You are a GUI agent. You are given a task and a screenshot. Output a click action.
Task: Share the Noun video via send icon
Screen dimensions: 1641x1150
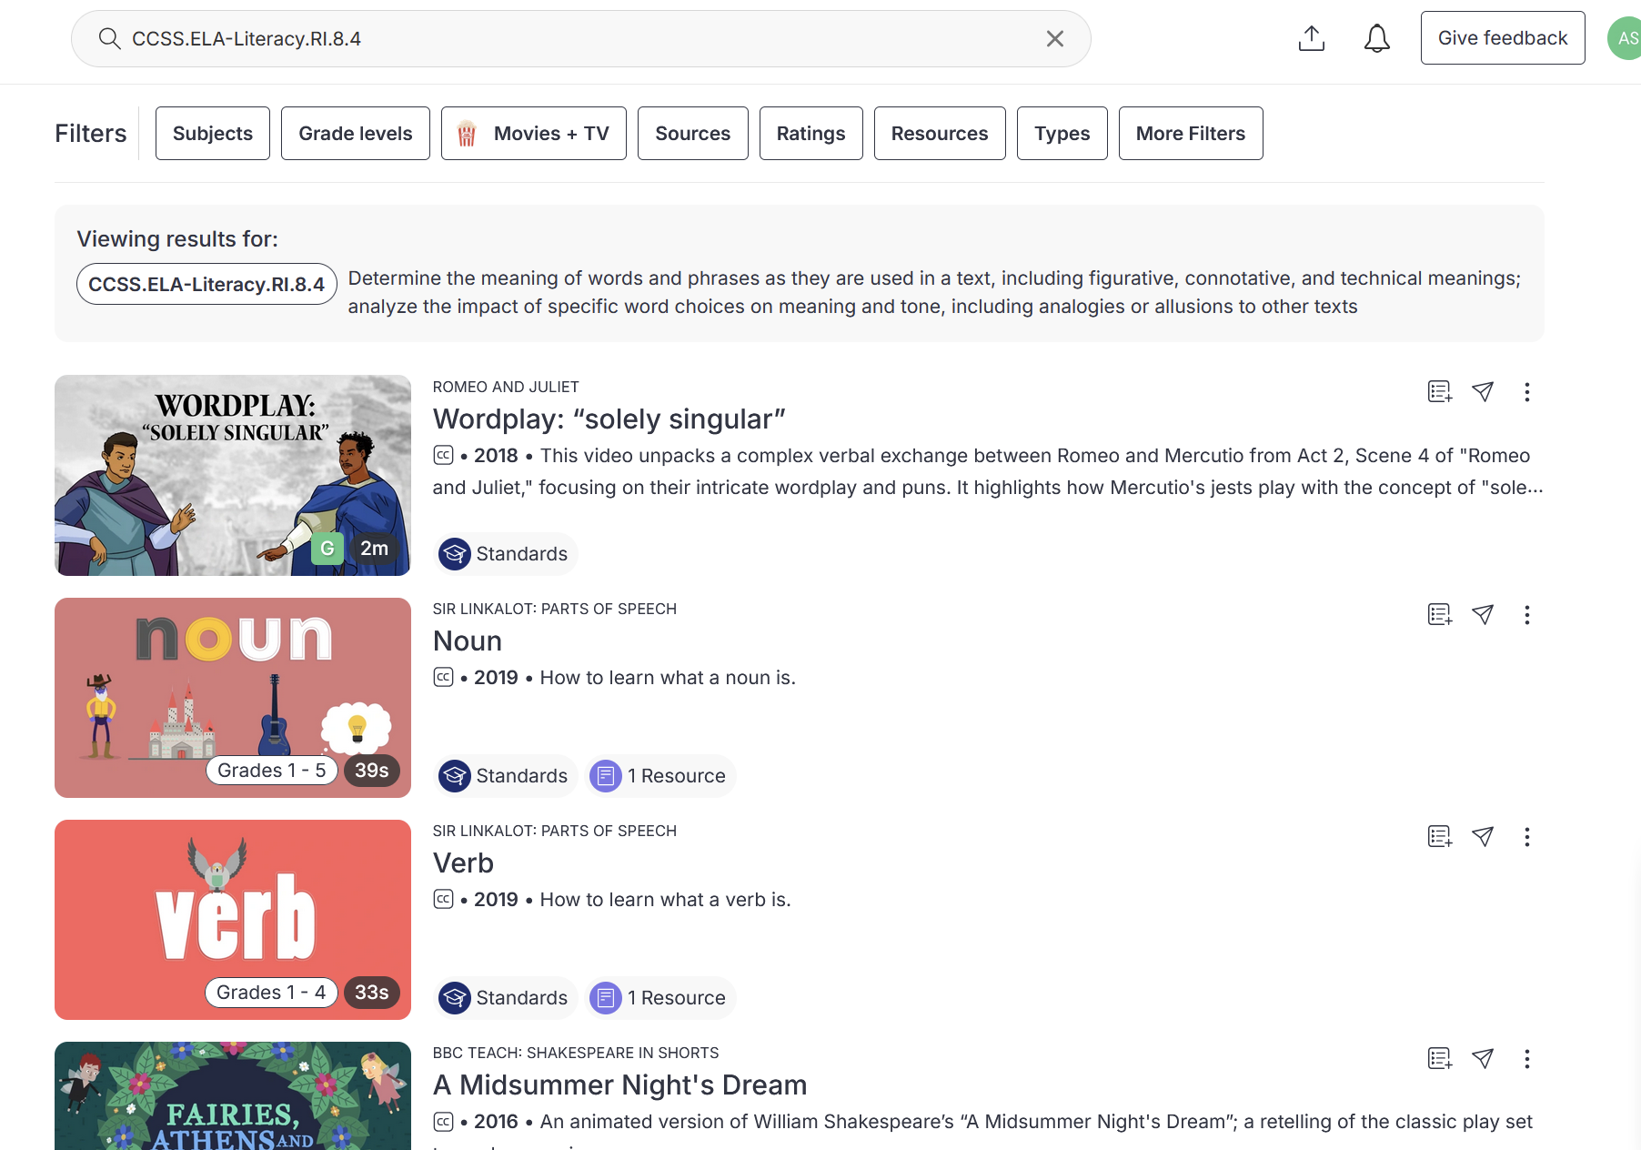click(x=1483, y=614)
